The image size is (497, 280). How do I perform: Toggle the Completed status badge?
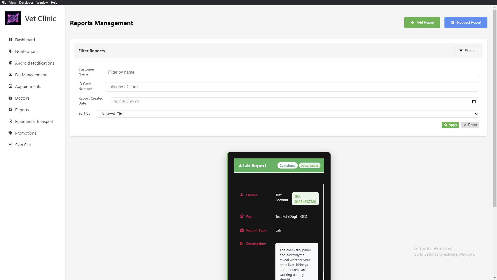287,165
